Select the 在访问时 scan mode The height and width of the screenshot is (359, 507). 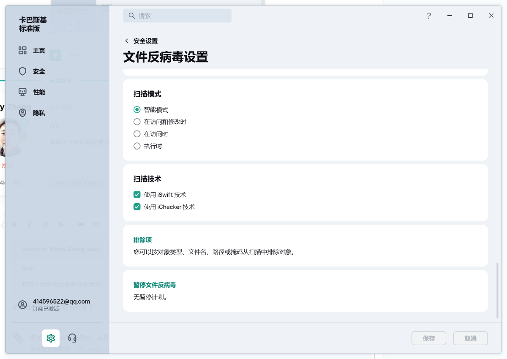[151, 134]
